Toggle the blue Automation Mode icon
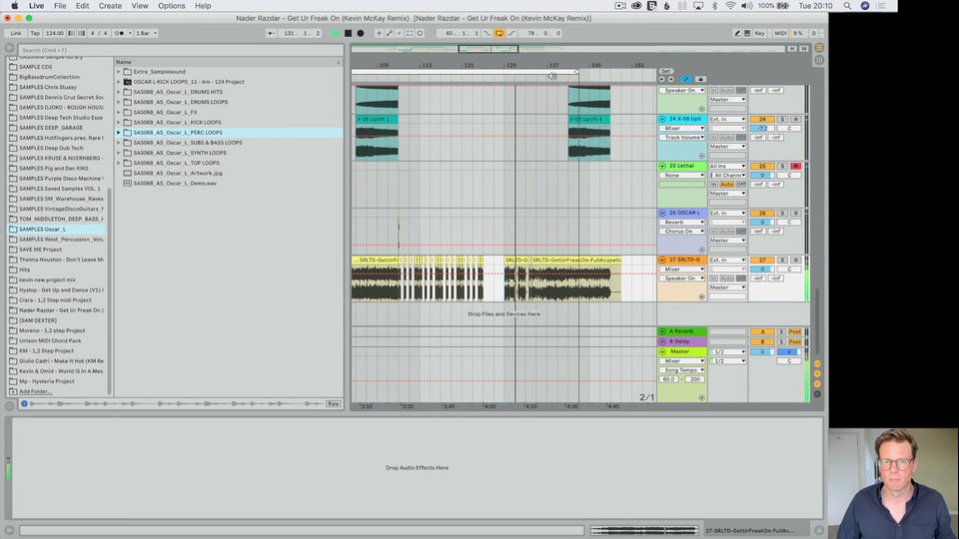This screenshot has width=959, height=539. point(686,79)
